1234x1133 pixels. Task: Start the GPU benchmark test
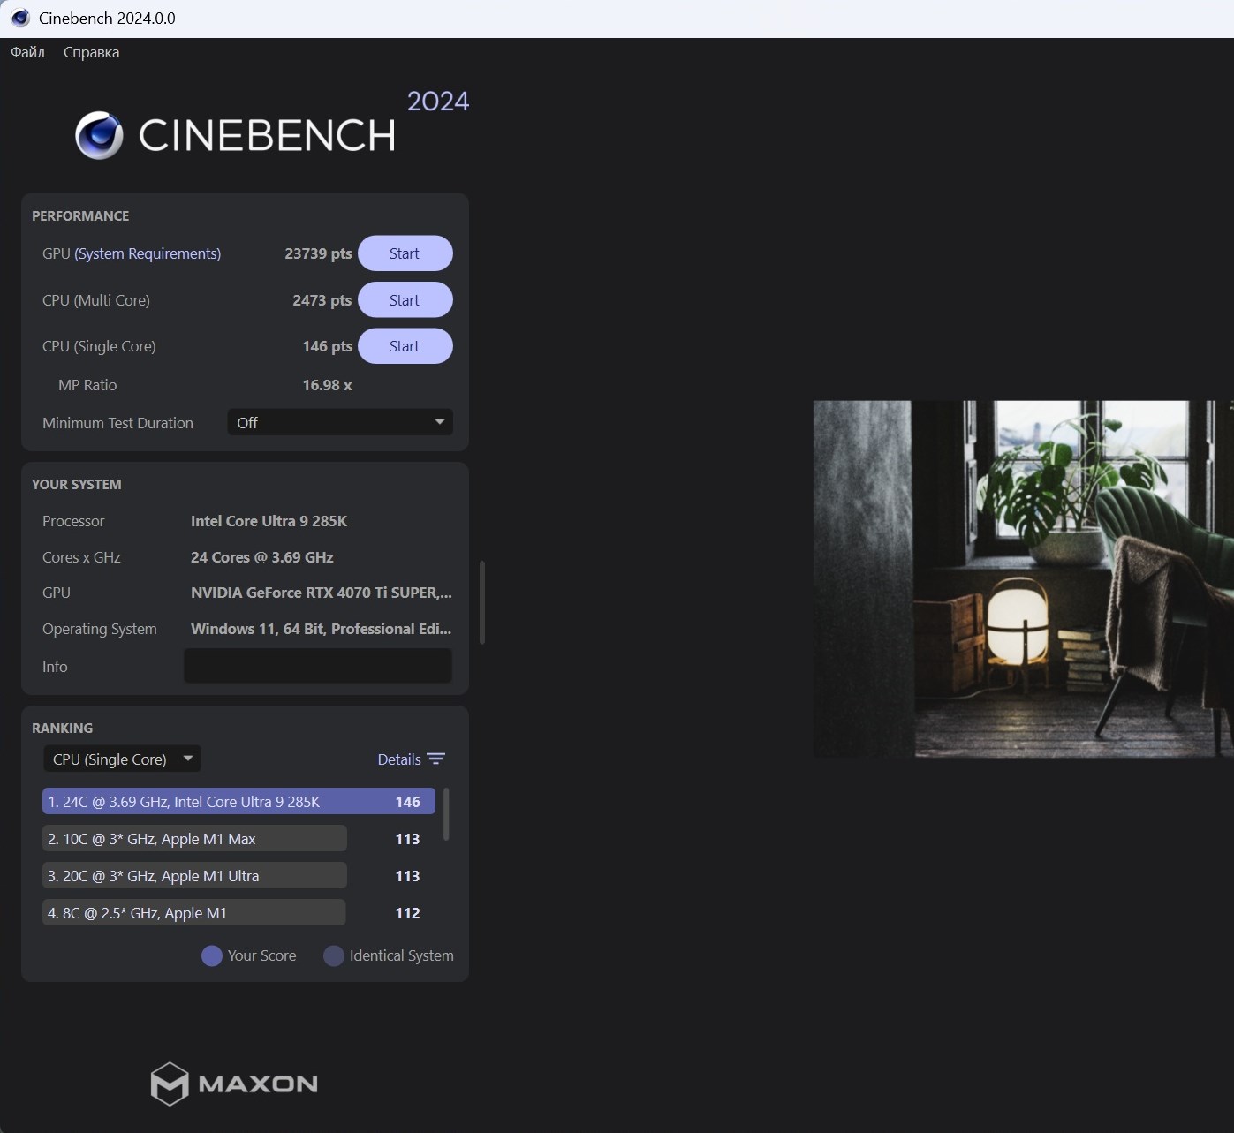[x=405, y=253]
